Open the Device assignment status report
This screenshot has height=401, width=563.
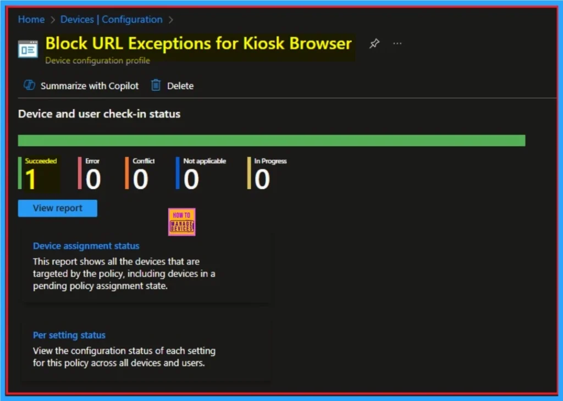(x=86, y=246)
